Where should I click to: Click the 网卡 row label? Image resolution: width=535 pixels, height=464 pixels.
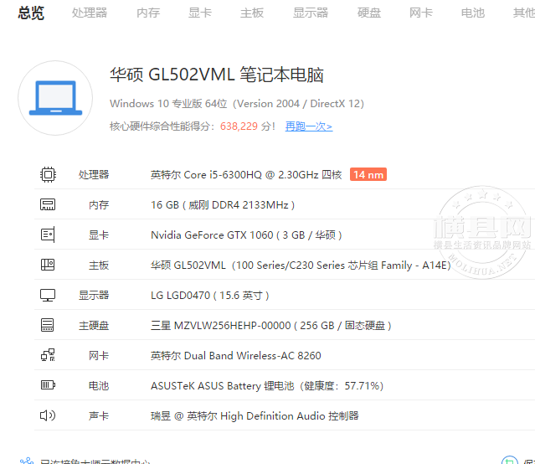99,355
